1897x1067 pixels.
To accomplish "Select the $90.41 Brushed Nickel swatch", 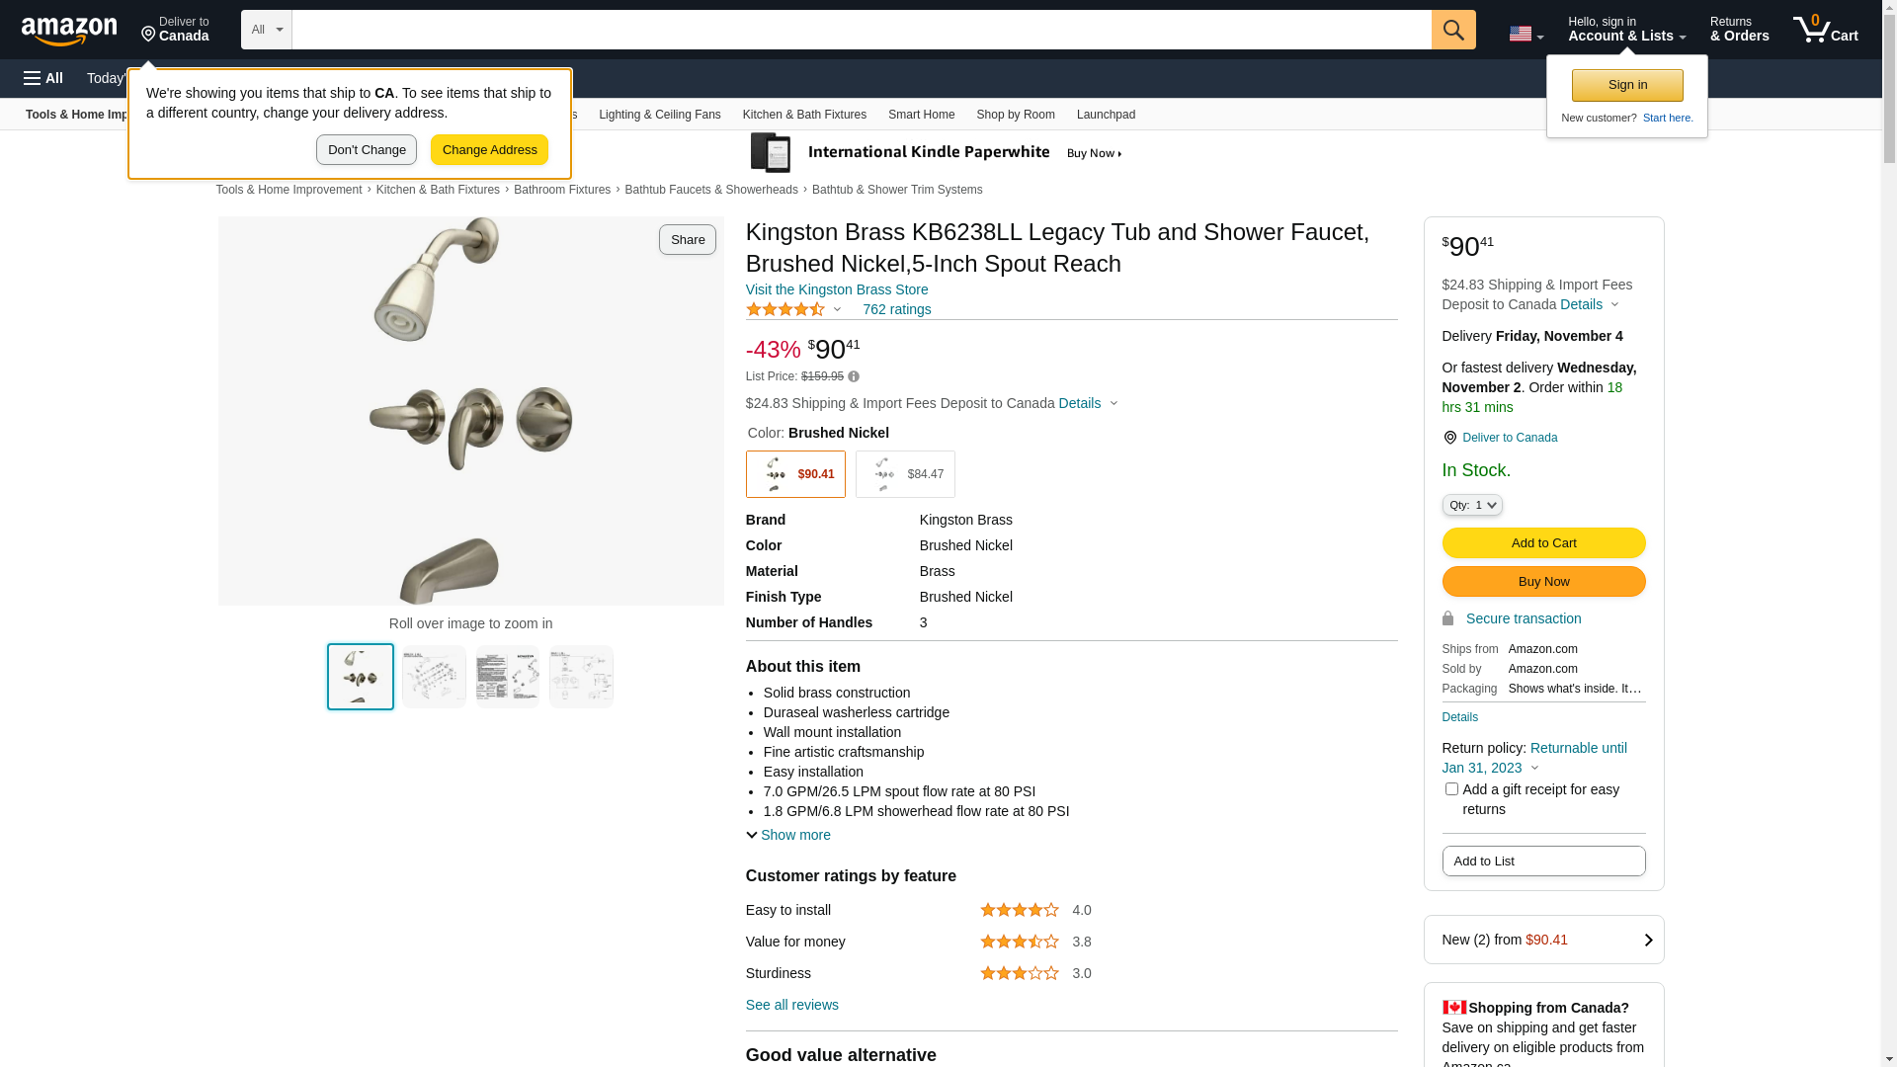I will pyautogui.click(x=795, y=474).
